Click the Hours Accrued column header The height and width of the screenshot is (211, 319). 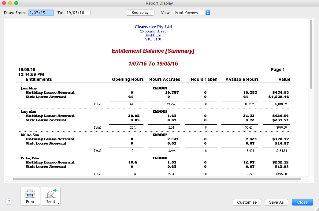click(x=165, y=79)
